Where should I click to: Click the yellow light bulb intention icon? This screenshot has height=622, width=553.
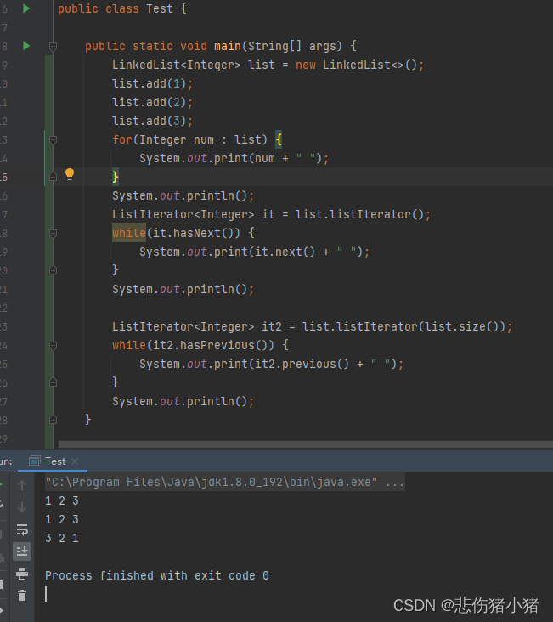70,174
